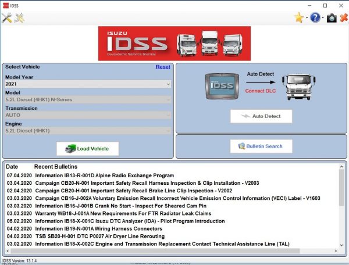
Task: Click the green truck icon on Load Vehicle
Action: click(x=70, y=149)
